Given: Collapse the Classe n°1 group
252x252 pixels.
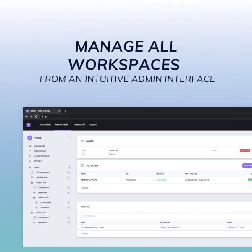Looking at the screenshot, I should tap(41, 183).
